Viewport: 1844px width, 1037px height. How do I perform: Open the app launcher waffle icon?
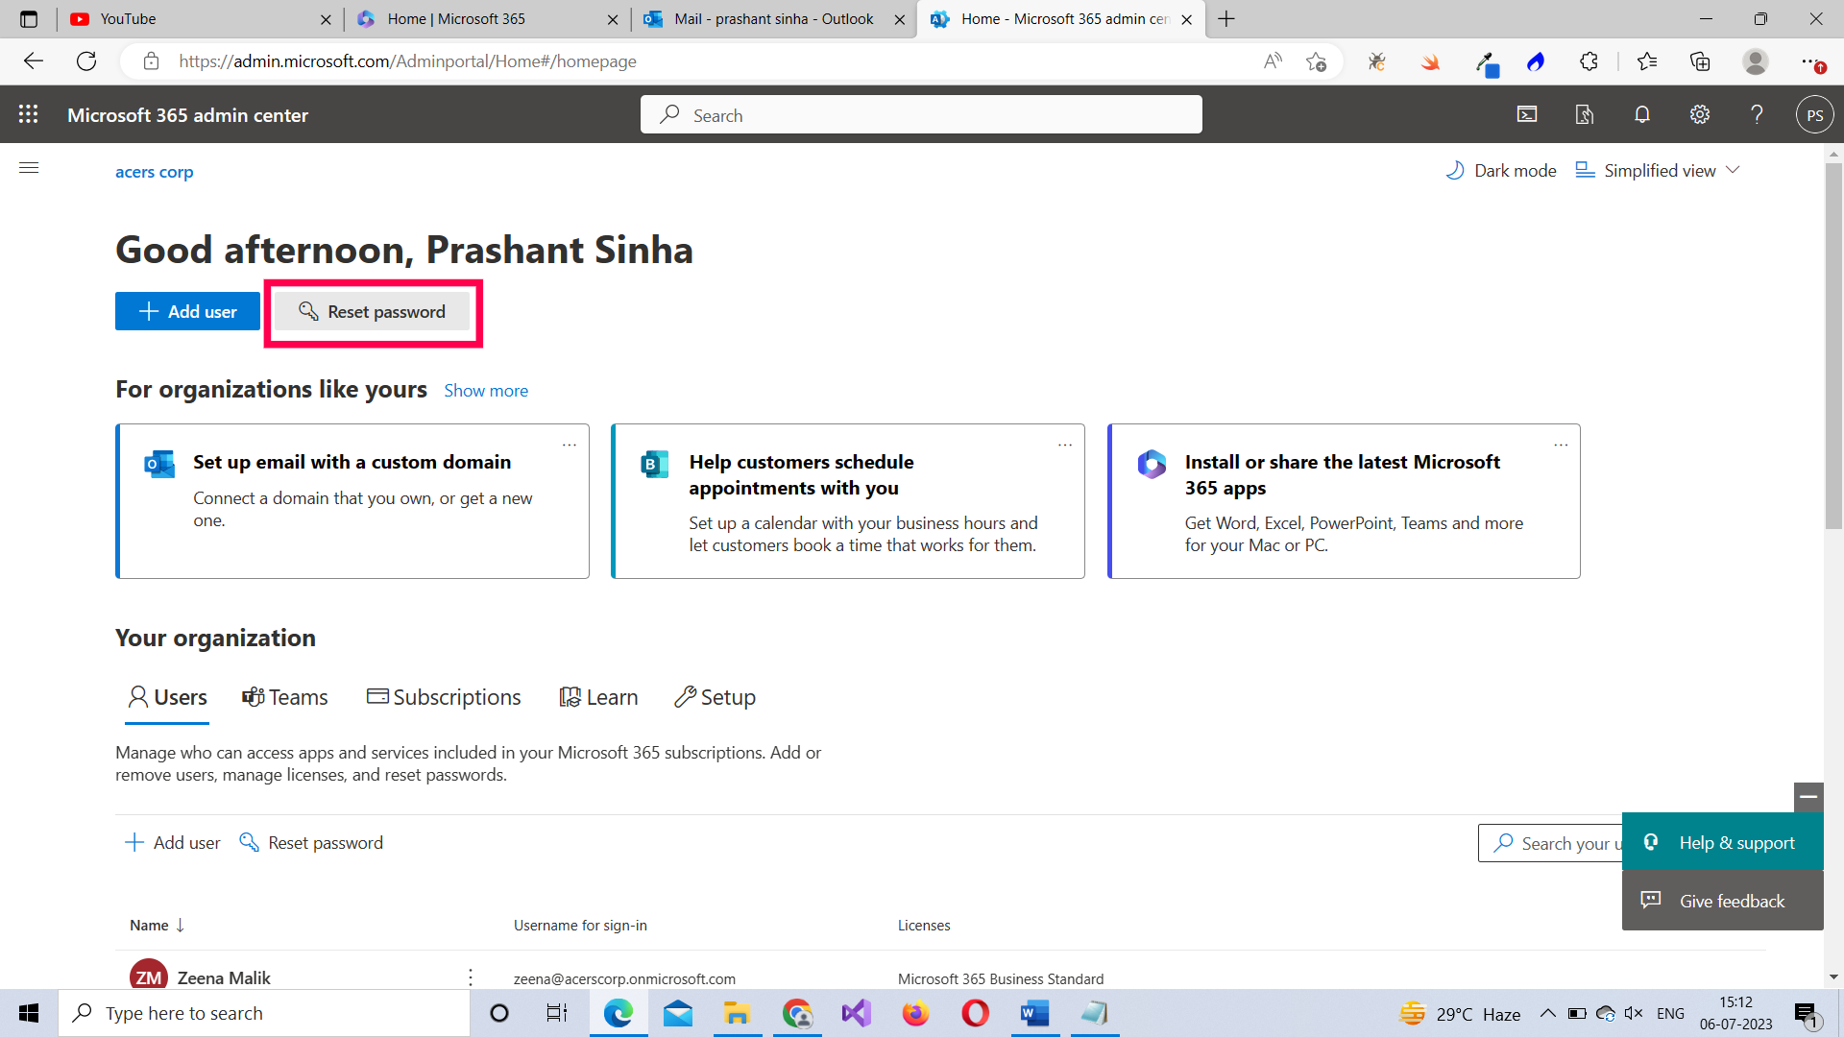[x=29, y=114]
